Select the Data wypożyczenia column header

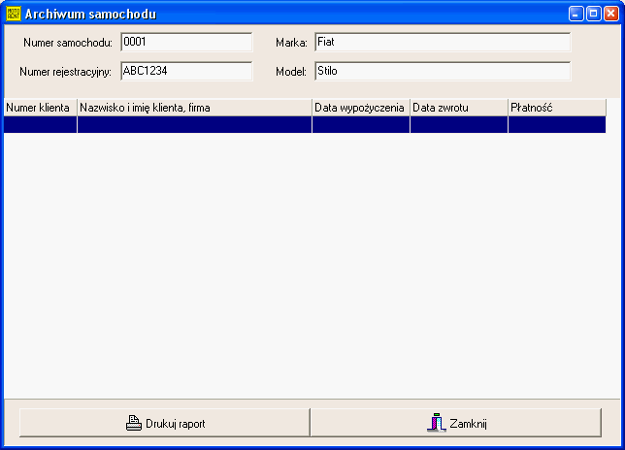pos(360,108)
